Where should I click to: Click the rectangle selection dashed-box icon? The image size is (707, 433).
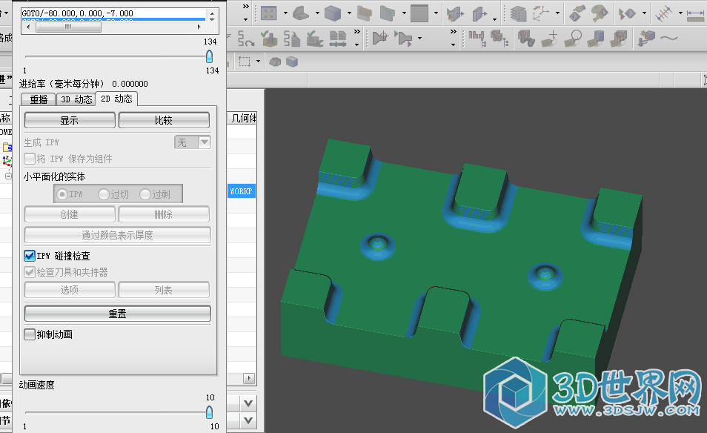(x=244, y=61)
